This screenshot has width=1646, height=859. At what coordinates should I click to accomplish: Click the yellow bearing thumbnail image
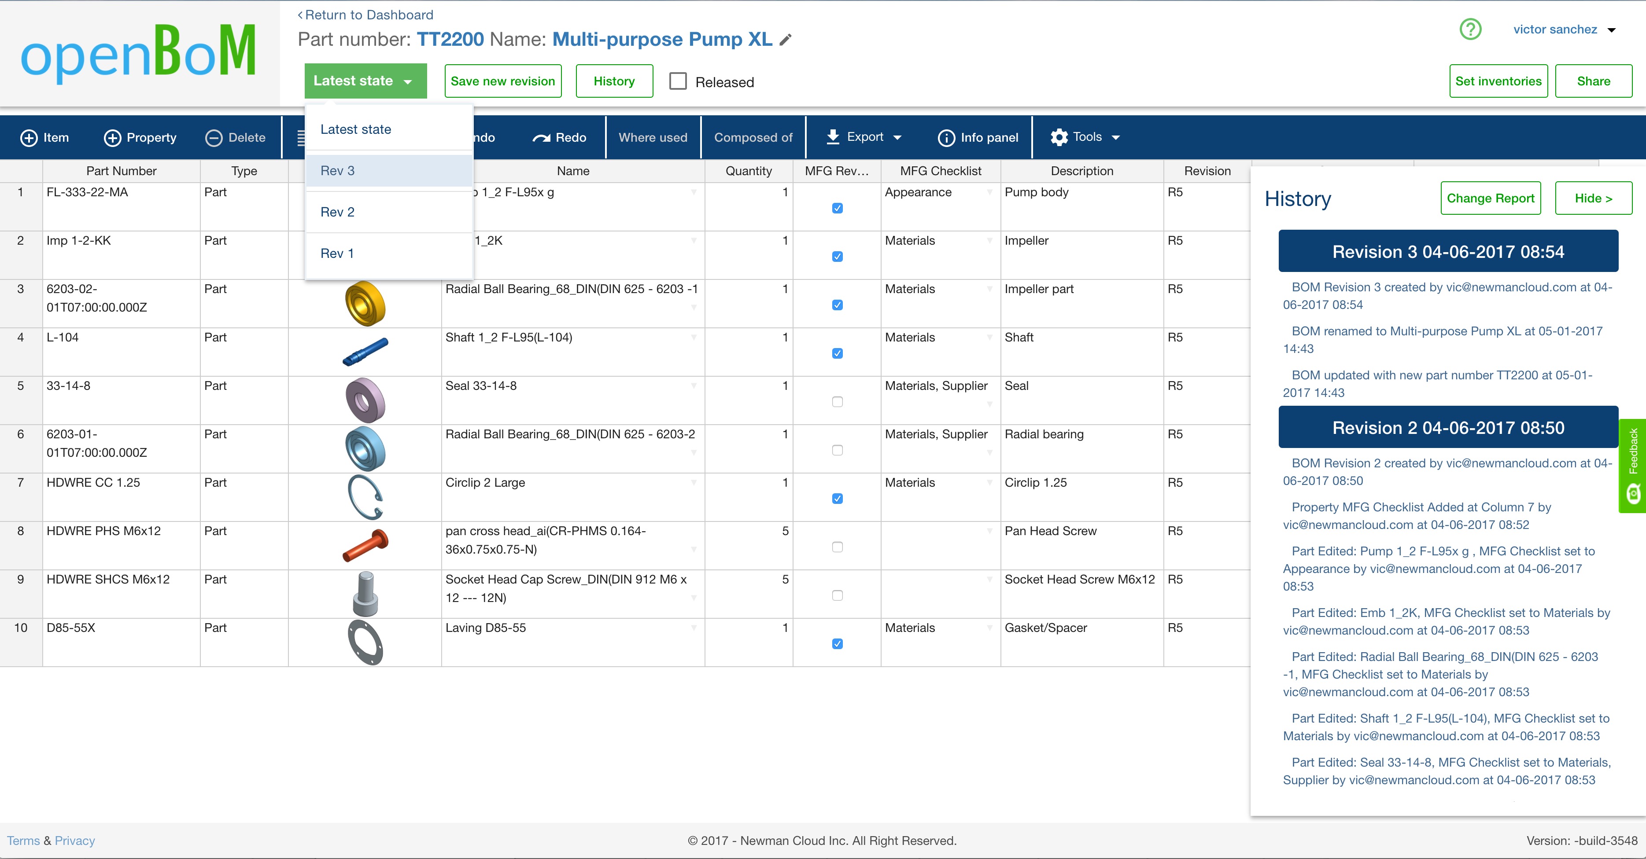365,303
